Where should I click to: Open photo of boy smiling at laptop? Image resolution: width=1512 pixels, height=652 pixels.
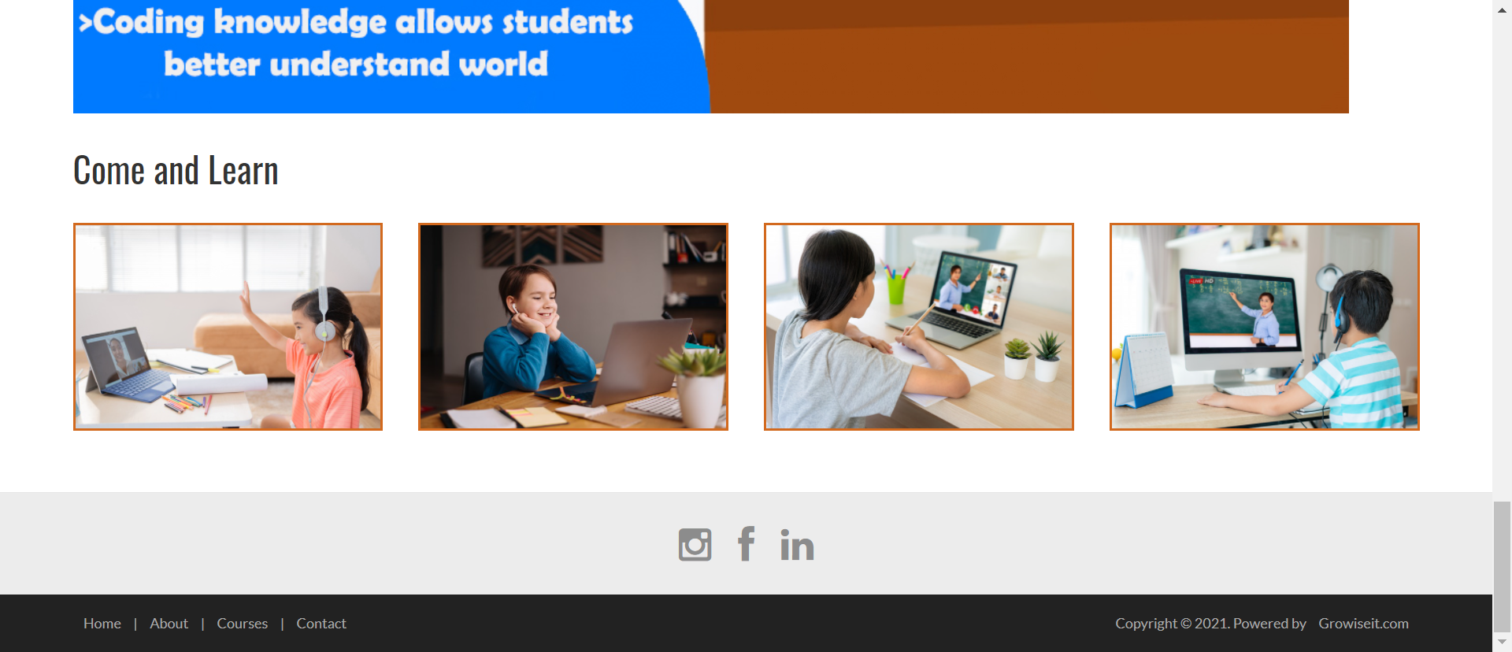click(573, 327)
